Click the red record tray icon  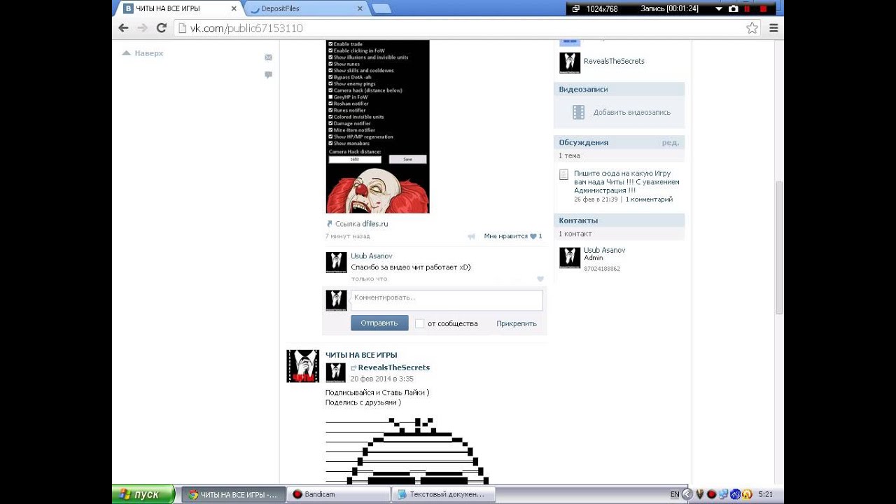point(711,494)
